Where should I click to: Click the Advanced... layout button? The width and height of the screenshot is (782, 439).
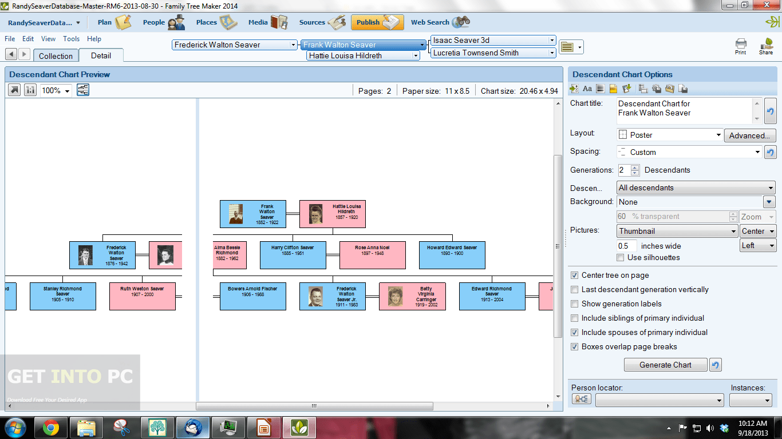coord(750,135)
